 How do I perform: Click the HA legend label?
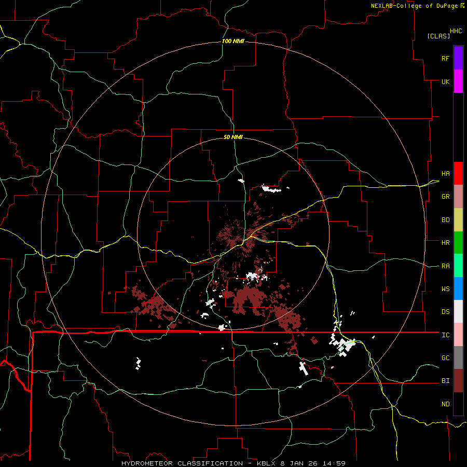[446, 173]
